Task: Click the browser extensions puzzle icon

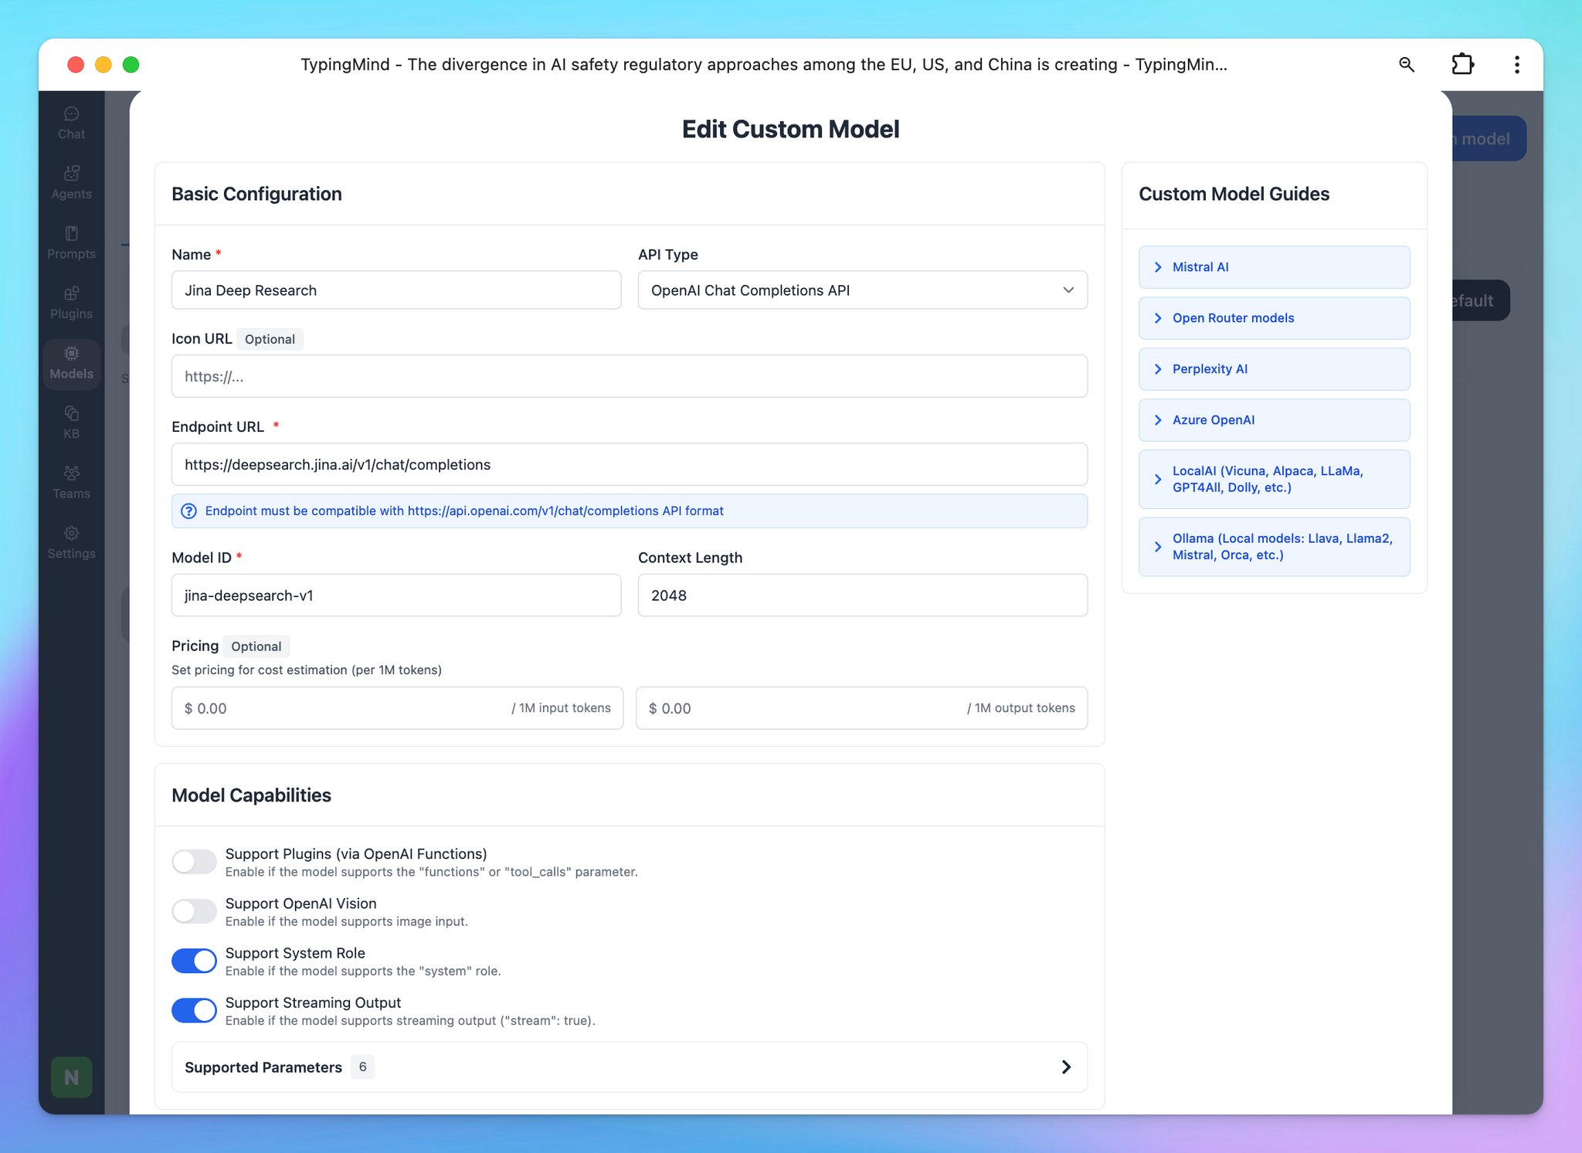Action: pos(1462,64)
